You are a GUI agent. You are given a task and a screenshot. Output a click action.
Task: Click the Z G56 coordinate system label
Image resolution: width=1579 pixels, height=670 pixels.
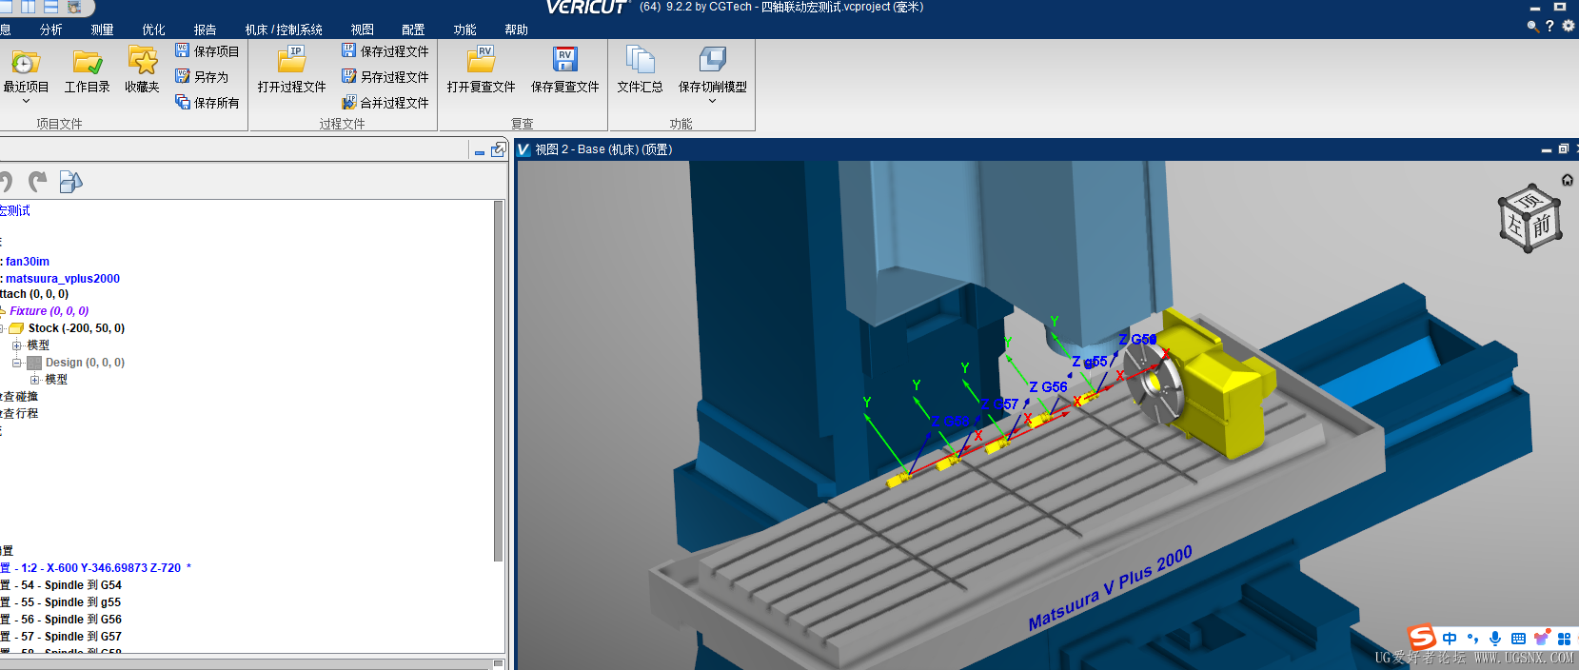tap(1048, 387)
